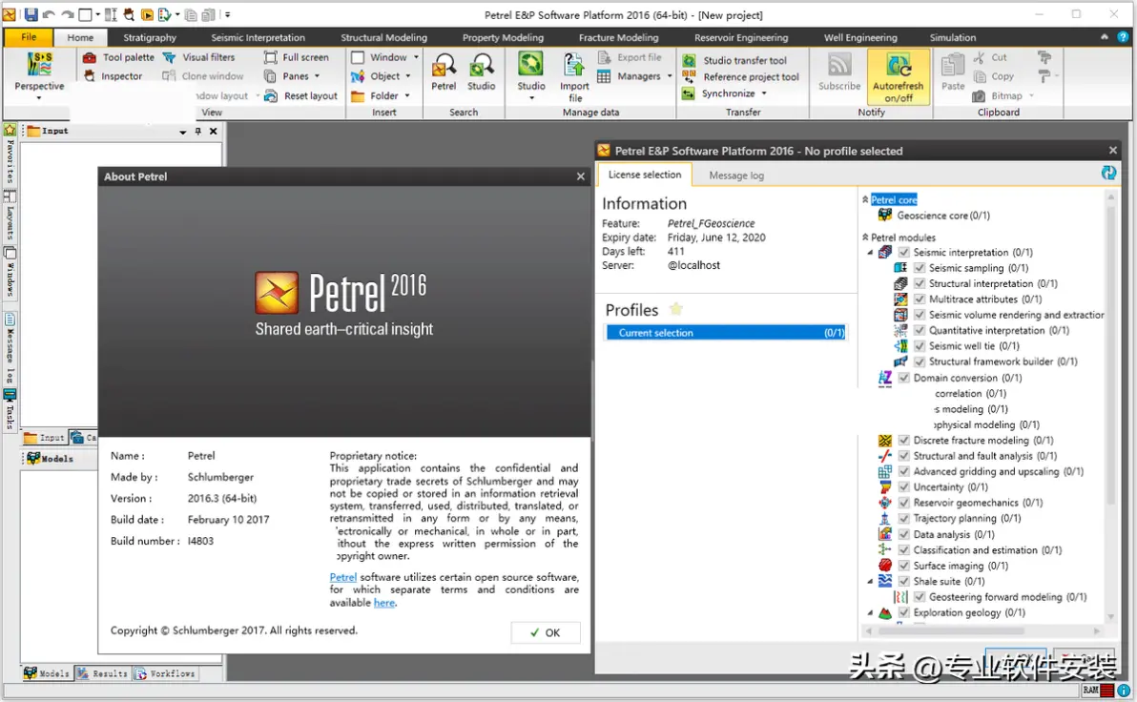1137x702 pixels.
Task: Toggle Discrete fracture modeling checkbox
Action: (x=903, y=441)
